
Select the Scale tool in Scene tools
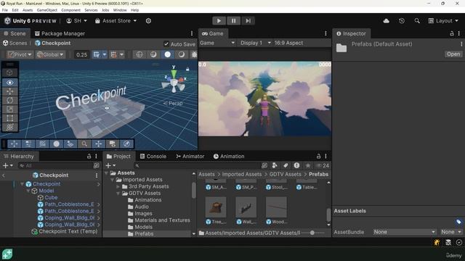[x=9, y=109]
